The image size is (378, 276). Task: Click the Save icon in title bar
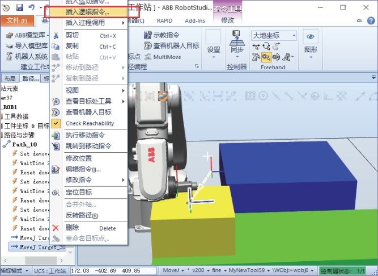pyautogui.click(x=19, y=7)
